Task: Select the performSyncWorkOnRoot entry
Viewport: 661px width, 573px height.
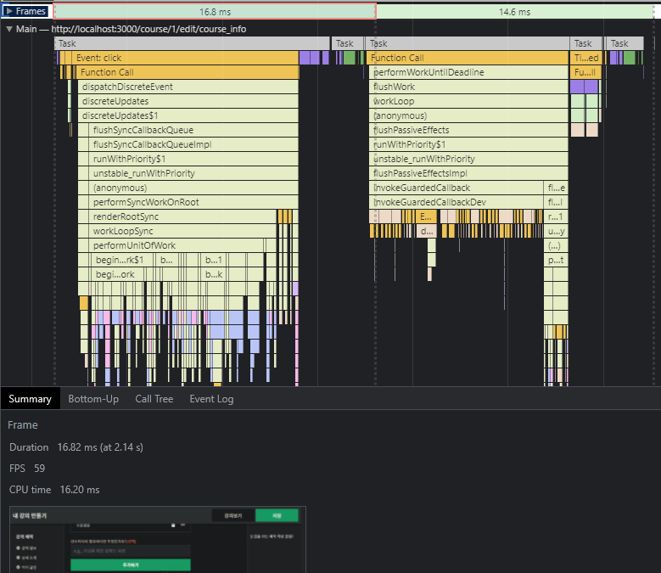Action: click(193, 202)
